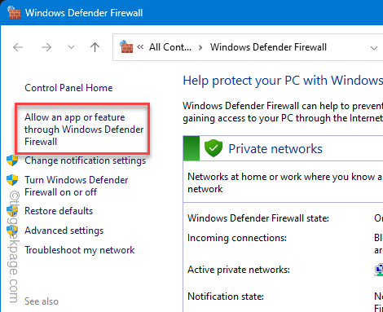The image size is (383, 312).
Task: Click the Back navigation arrow
Action: [x=18, y=47]
